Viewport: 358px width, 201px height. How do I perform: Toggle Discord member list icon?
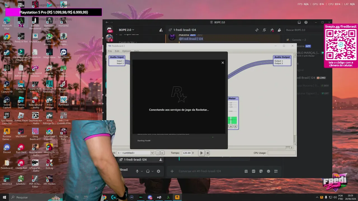coord(279,30)
